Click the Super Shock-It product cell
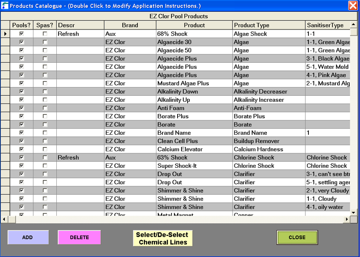This screenshot has width=360, height=257. click(x=194, y=166)
